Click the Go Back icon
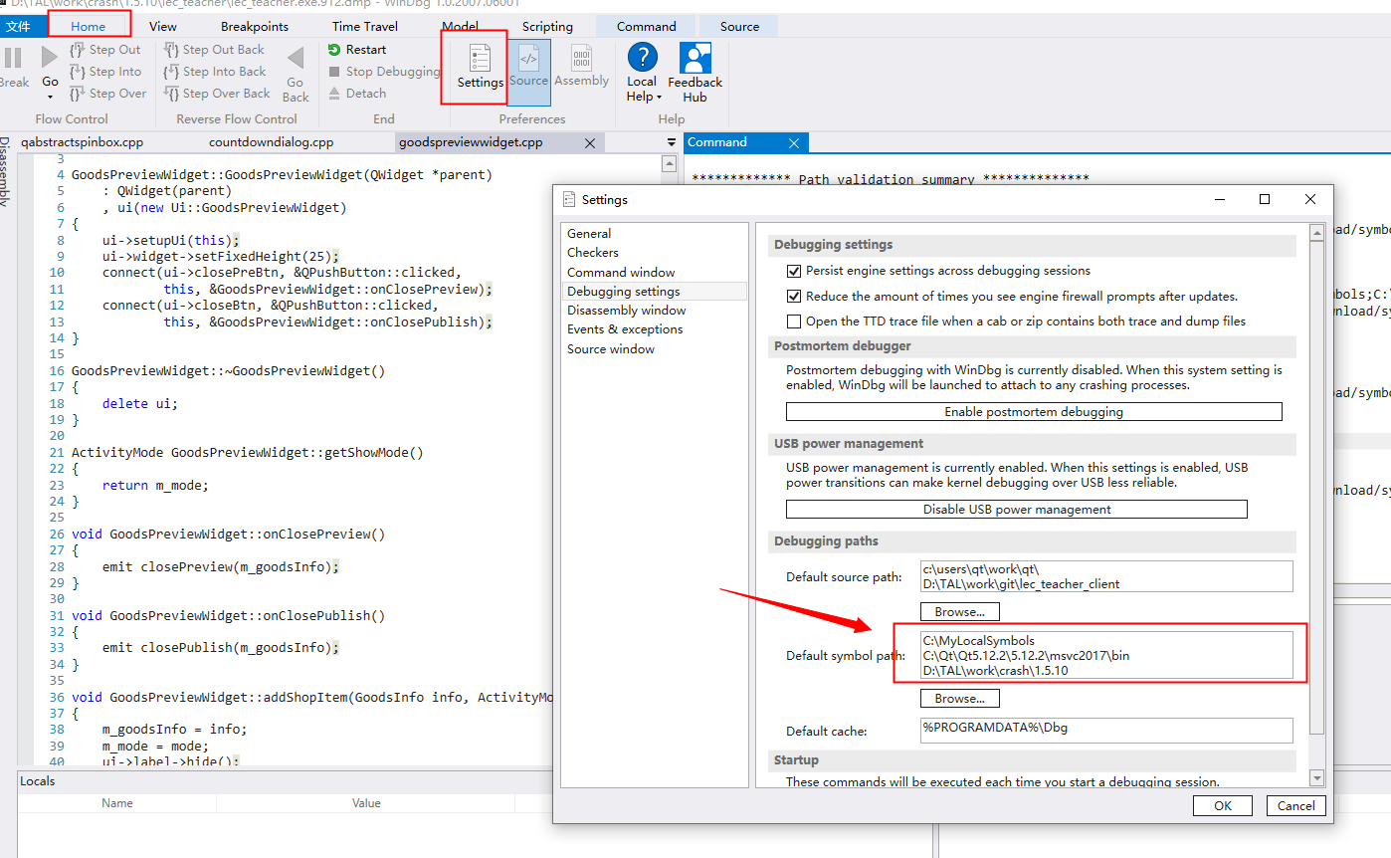1391x858 pixels. pos(296,58)
